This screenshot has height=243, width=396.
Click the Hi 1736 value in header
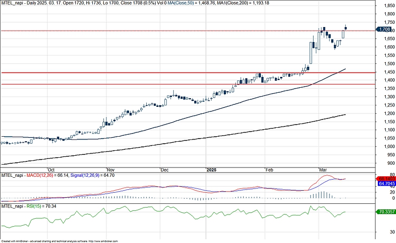(93, 3)
